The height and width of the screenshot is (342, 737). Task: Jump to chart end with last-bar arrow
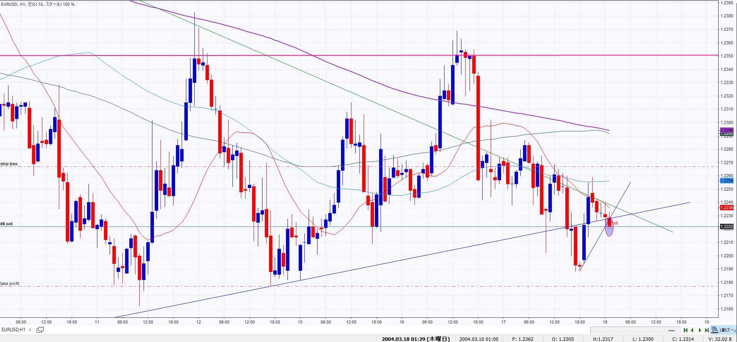click(x=707, y=330)
